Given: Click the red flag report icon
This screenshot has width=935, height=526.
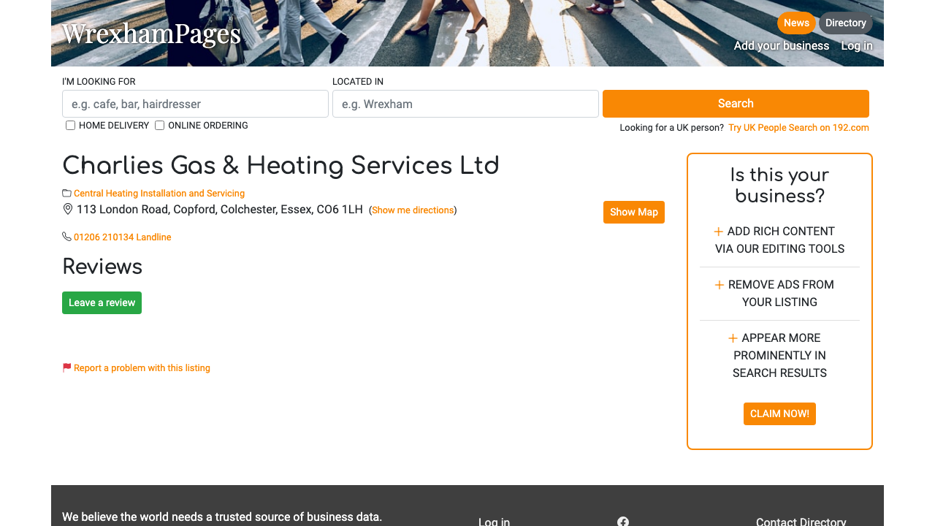Looking at the screenshot, I should [66, 367].
